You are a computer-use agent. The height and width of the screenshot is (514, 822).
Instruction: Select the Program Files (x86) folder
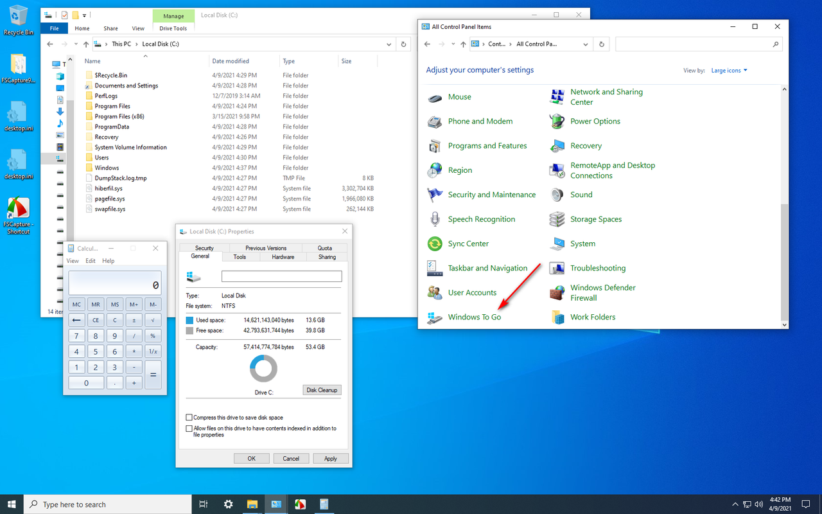[120, 116]
